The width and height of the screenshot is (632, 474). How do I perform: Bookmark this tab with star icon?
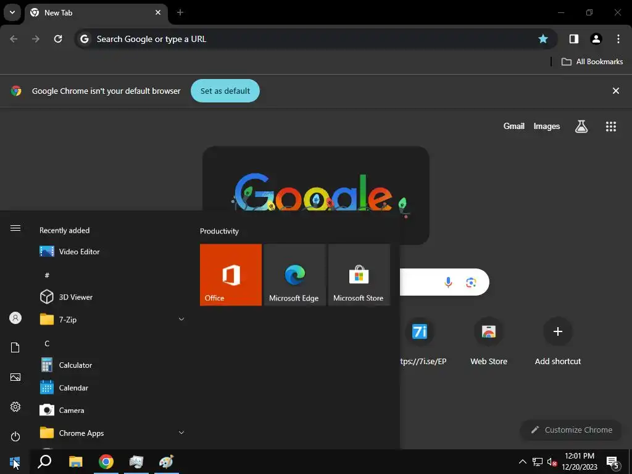click(543, 39)
